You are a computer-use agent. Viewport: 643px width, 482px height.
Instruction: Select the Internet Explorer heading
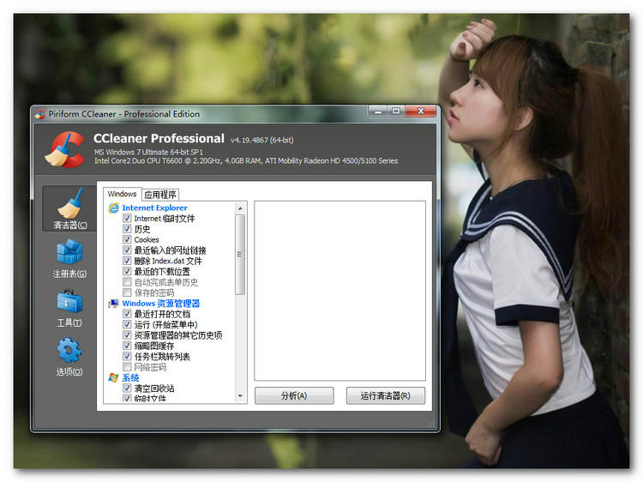[154, 208]
